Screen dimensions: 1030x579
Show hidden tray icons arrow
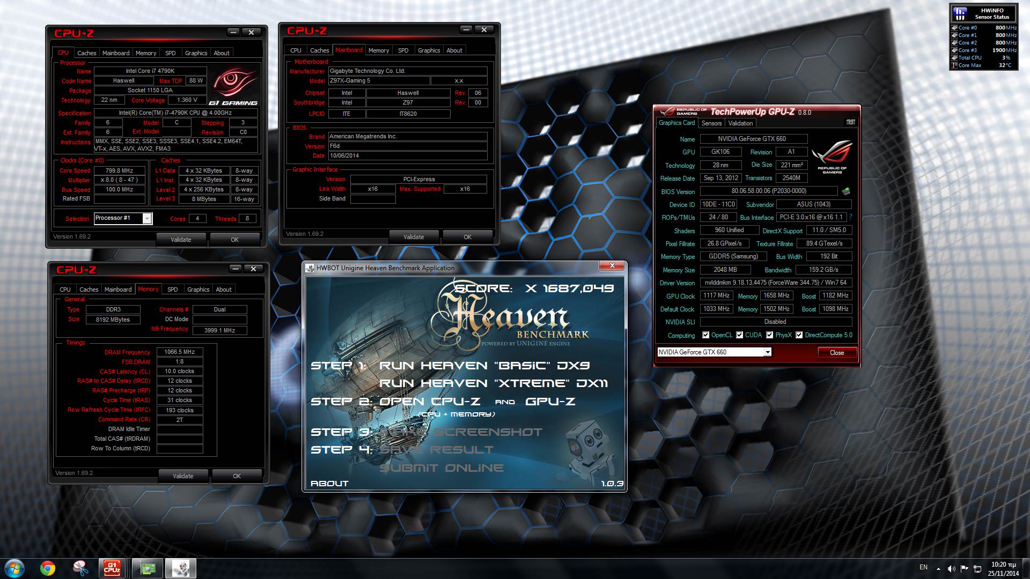[x=938, y=568]
